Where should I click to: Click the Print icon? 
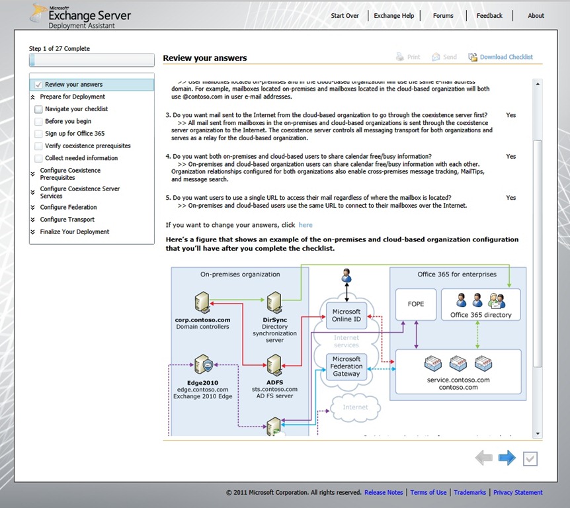(399, 57)
